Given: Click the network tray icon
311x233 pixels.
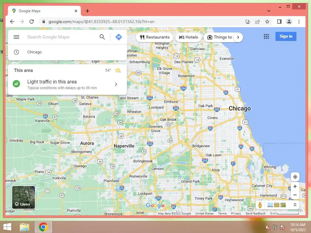Looking at the screenshot, I should [275, 227].
